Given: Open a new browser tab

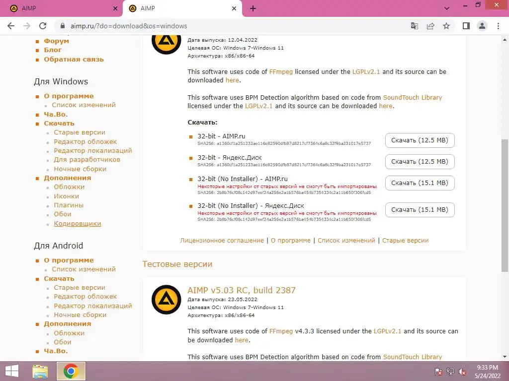Looking at the screenshot, I should pos(253,8).
